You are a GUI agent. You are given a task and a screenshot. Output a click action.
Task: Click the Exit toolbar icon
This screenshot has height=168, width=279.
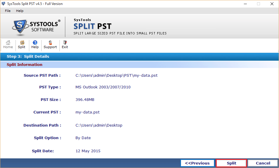(65, 45)
